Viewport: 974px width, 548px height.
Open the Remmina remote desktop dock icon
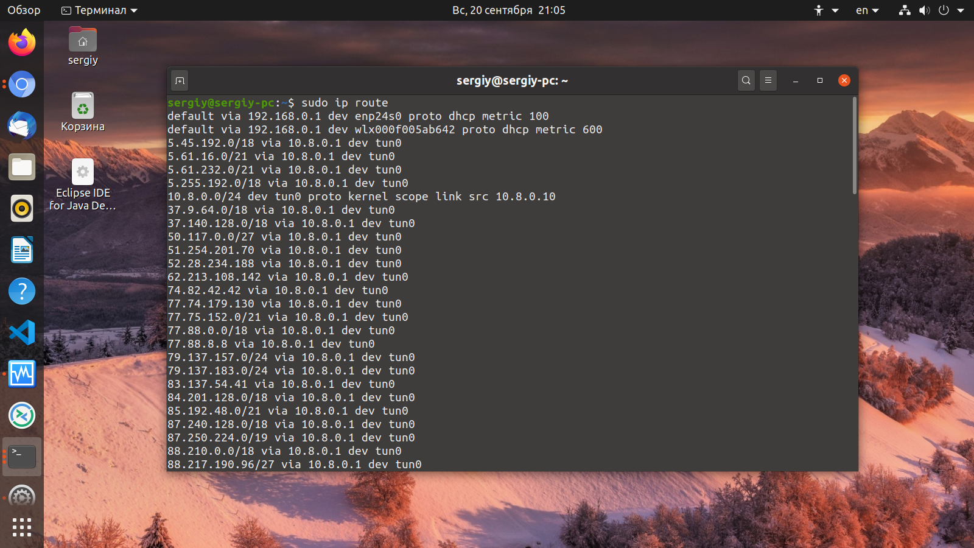[x=22, y=415]
